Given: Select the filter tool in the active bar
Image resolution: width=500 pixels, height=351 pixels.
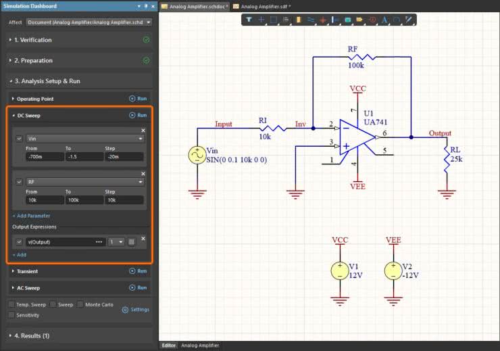Looking at the screenshot, I should coord(249,20).
